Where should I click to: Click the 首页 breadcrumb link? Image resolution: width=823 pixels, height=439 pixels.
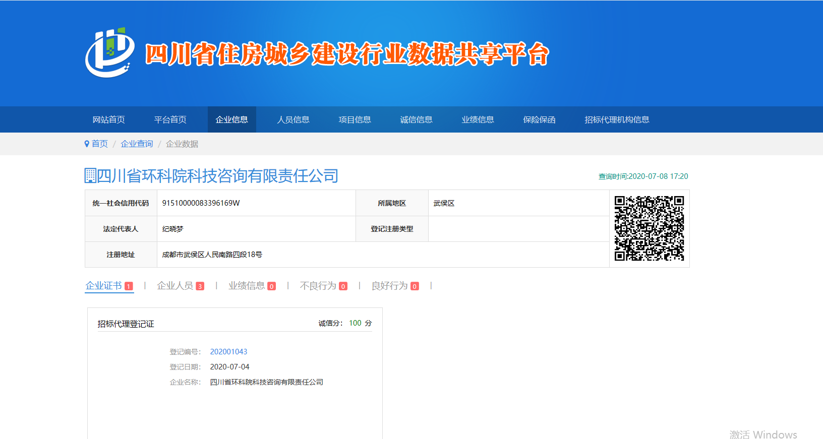click(100, 144)
